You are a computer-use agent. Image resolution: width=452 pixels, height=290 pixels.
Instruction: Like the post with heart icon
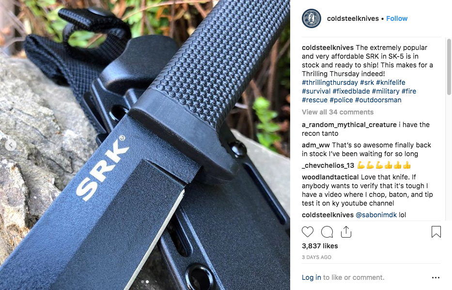click(x=308, y=232)
